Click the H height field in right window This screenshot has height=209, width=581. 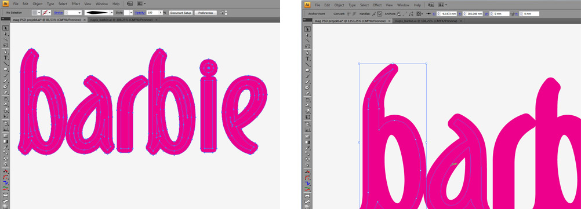(529, 14)
